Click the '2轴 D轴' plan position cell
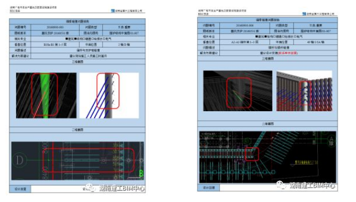The width and height of the screenshot is (356, 202). 124,44
